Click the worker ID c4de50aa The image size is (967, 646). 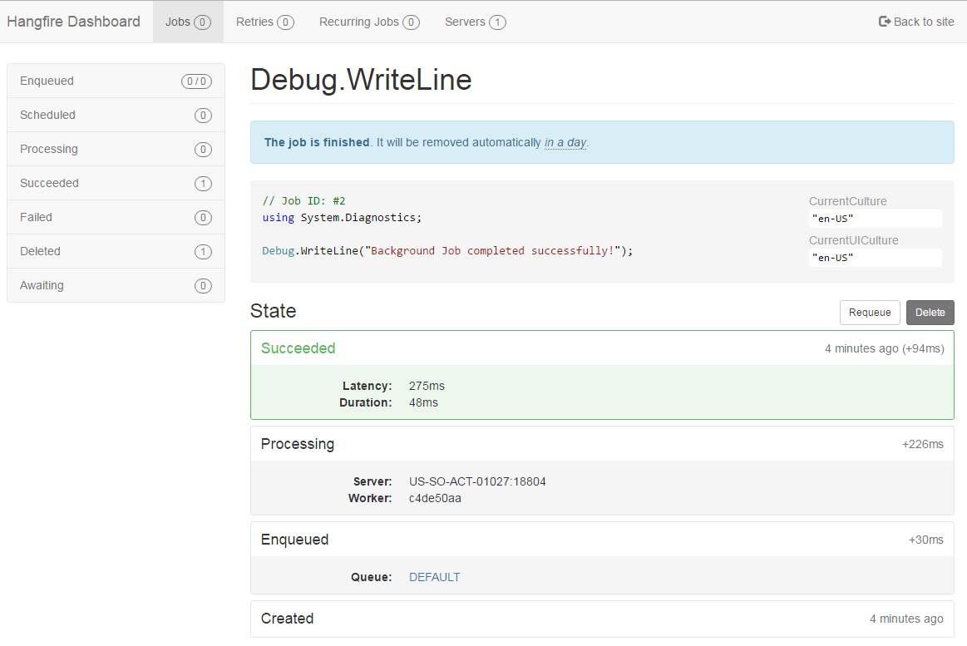(435, 498)
